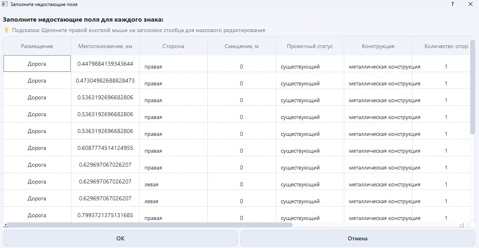Click the horizontal scrollbar thumb under the table

pos(150,225)
